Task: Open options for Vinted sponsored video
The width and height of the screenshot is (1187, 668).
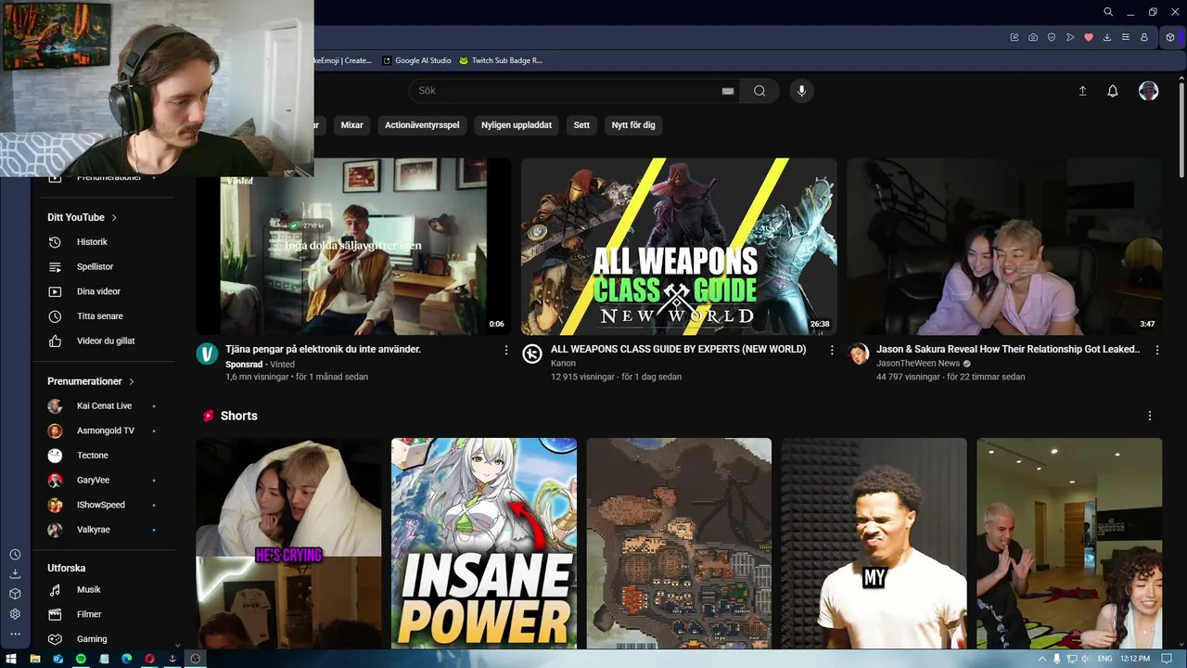Action: 506,350
